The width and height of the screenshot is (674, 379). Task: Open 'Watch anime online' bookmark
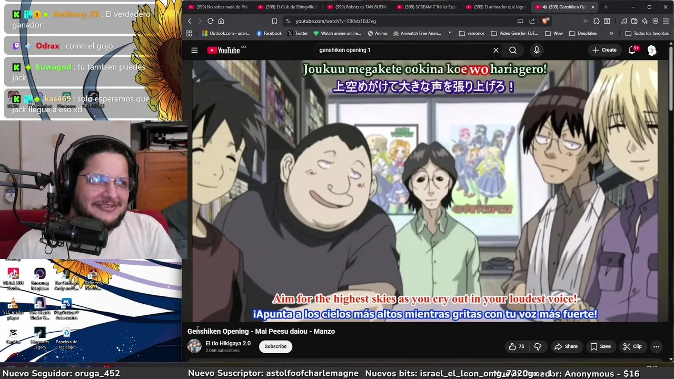point(337,33)
